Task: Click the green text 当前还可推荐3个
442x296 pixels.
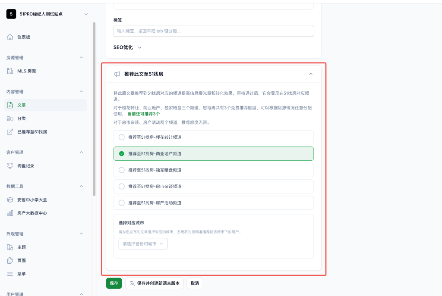Action: tap(143, 114)
